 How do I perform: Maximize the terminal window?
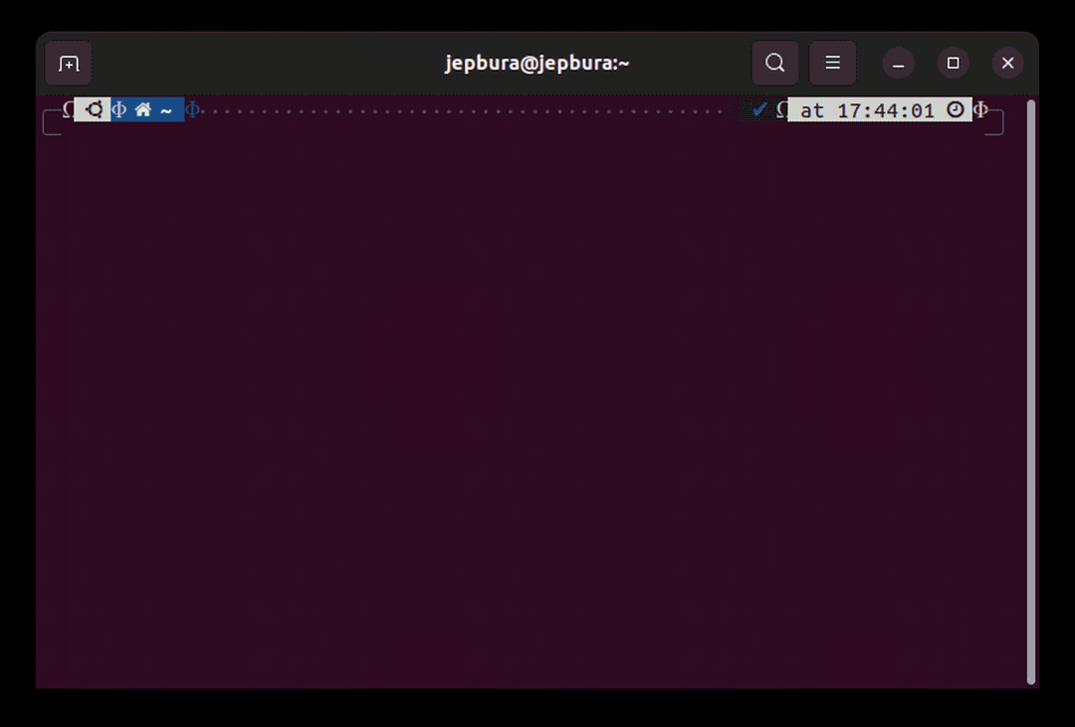953,64
